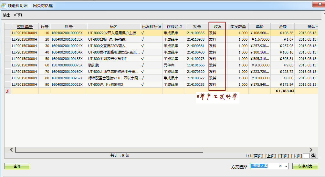
Task: Select UT-800通用互感器板3 cell
Action: coord(106,84)
